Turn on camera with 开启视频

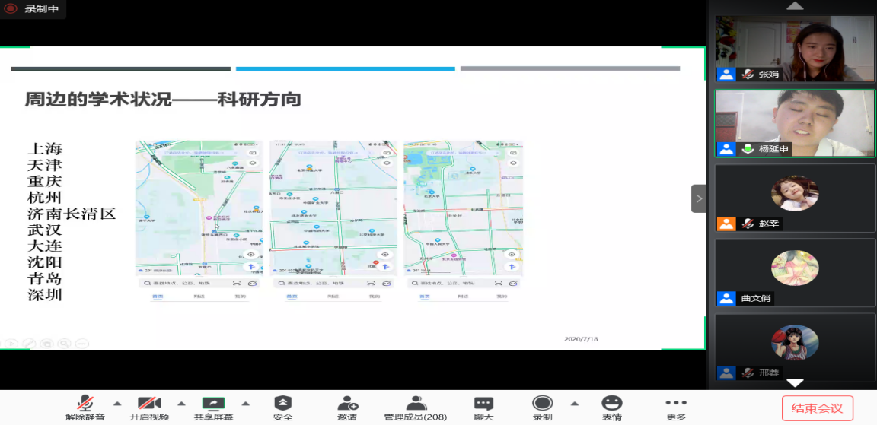pos(148,407)
